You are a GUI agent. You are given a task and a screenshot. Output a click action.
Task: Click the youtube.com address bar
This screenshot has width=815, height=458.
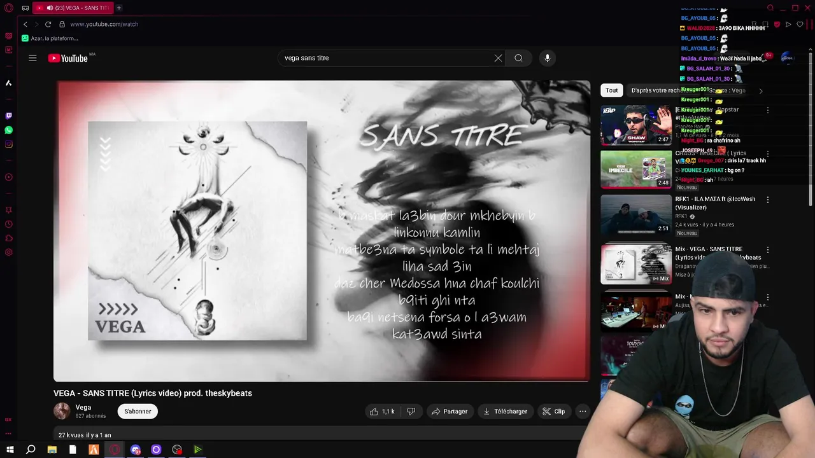pyautogui.click(x=104, y=24)
